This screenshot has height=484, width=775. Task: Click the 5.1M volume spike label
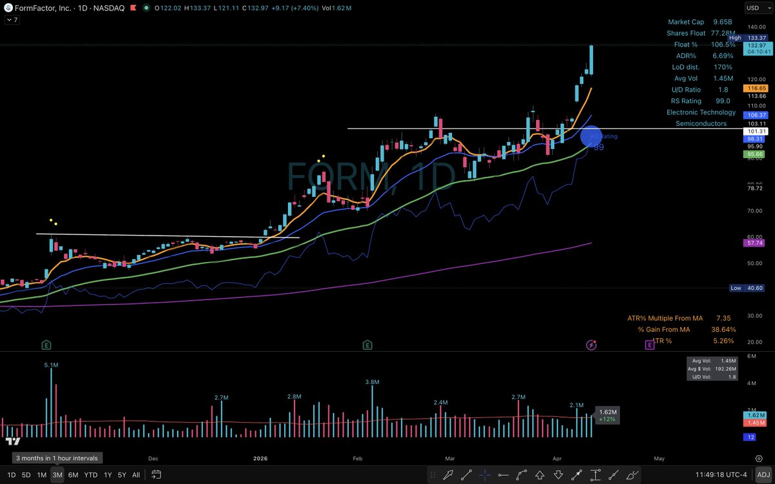tap(52, 365)
